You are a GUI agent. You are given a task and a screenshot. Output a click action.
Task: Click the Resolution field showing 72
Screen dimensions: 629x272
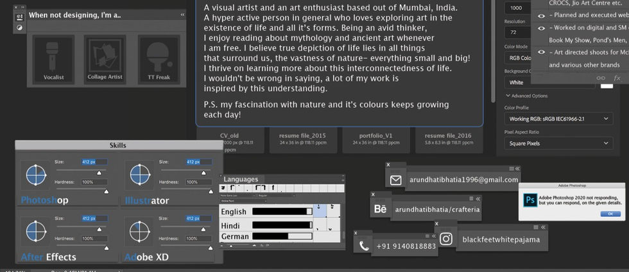[x=518, y=32]
